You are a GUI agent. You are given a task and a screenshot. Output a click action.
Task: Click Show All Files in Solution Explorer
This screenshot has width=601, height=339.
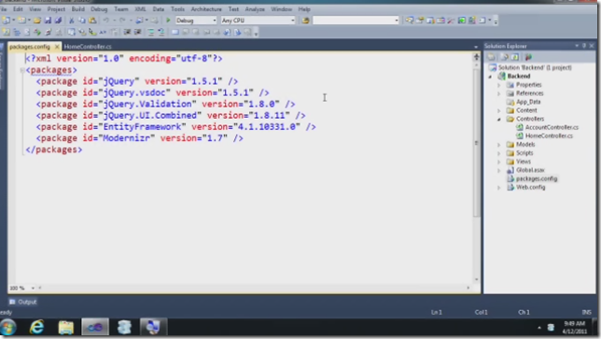point(504,57)
